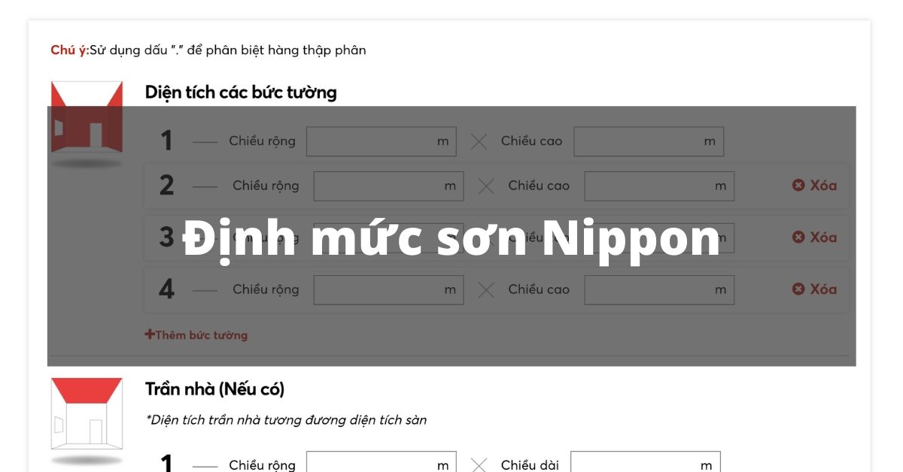Click the Định mức sơn Nippon banner title

pyautogui.click(x=451, y=238)
